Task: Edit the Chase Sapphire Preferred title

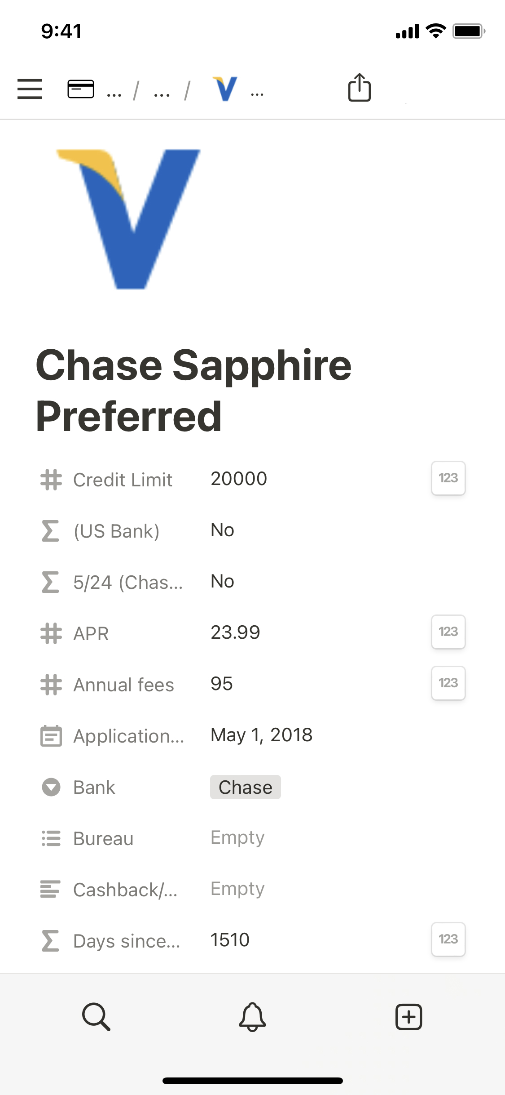Action: [193, 390]
